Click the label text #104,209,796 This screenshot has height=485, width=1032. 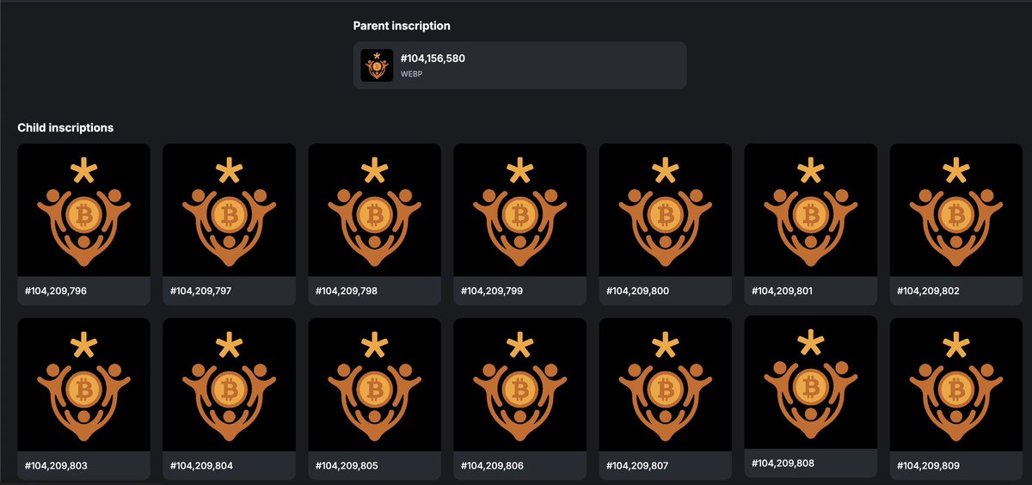coord(56,291)
